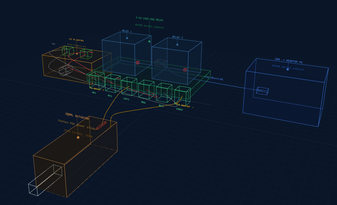Click the white extended rod of the actuator
337x205 pixels.
pyautogui.click(x=44, y=181)
